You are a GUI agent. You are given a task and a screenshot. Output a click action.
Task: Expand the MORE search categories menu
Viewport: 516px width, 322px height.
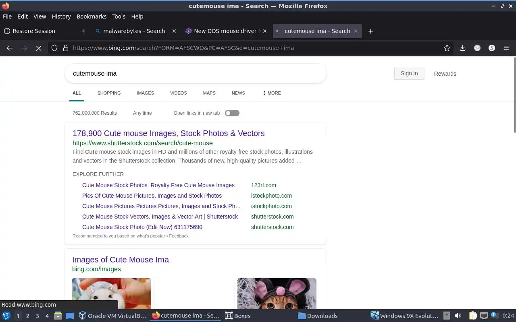[x=271, y=93]
